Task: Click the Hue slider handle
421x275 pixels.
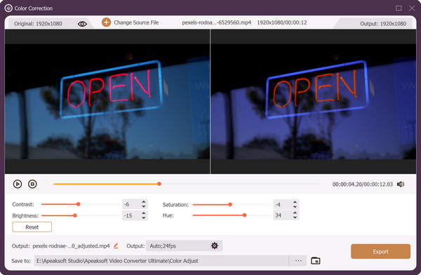Action: (244, 215)
